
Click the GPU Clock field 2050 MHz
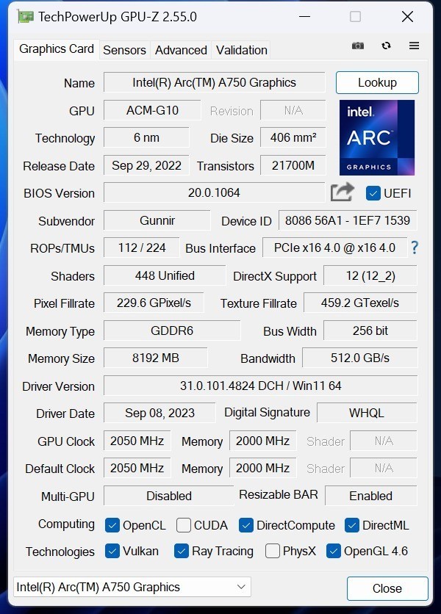(x=137, y=441)
